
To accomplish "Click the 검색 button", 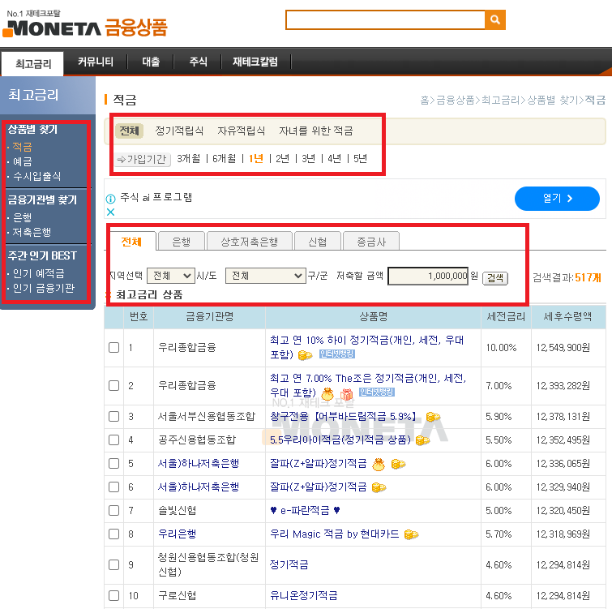I will 495,278.
